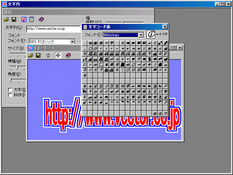233x175 pixels.
Task: Open help book in イメージ window toolbar
Action: (x=68, y=55)
